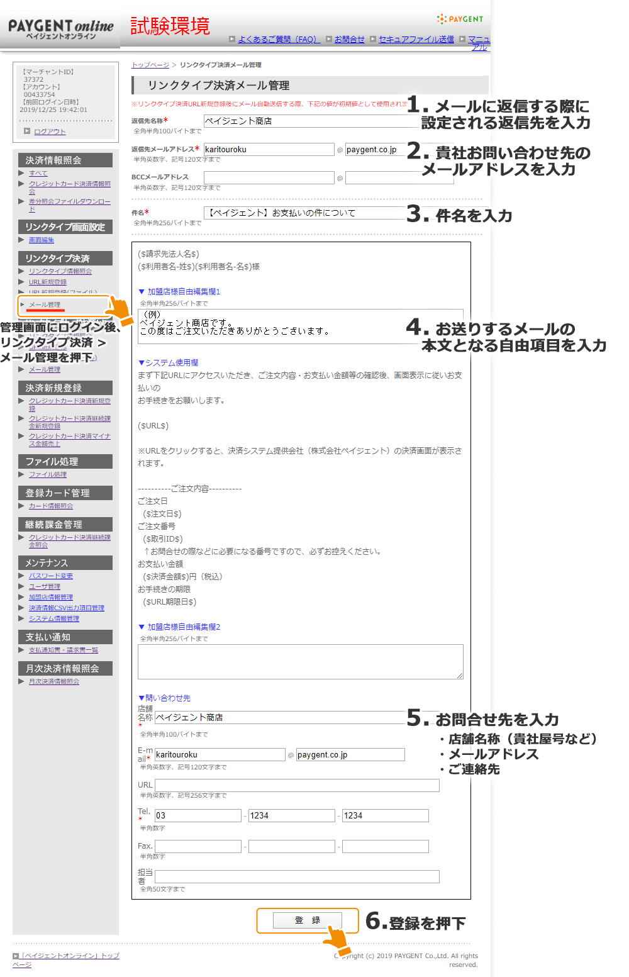Open the マニュアル header link
This screenshot has width=629, height=977.
coord(479,43)
